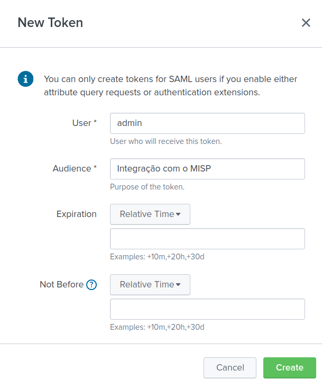Click the Not Before time input box
This screenshot has height=388, width=322.
click(207, 309)
